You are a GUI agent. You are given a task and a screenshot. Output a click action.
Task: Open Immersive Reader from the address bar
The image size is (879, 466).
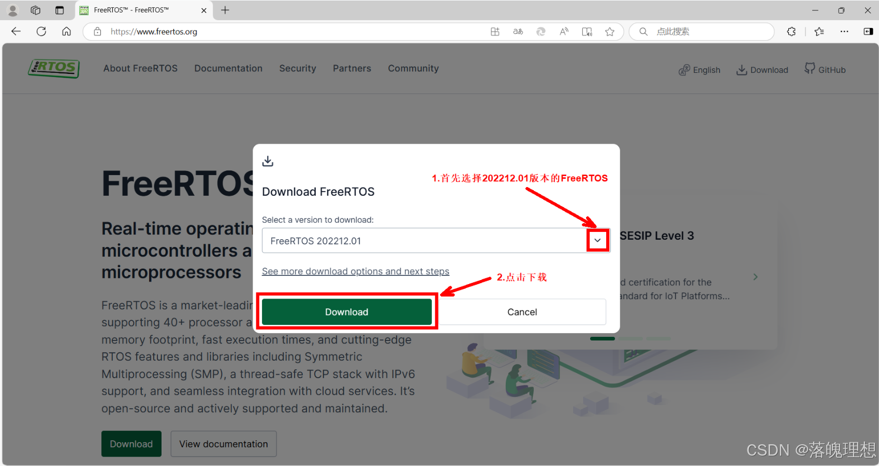(x=587, y=32)
